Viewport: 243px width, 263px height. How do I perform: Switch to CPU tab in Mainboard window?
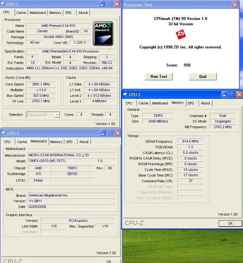pyautogui.click(x=7, y=142)
